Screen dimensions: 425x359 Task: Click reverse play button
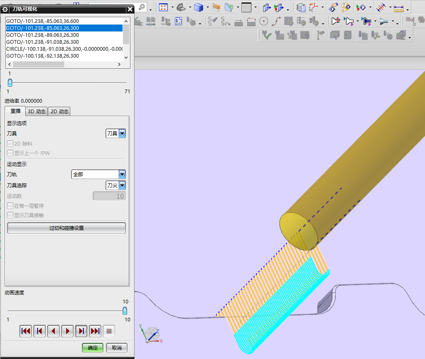[54, 331]
